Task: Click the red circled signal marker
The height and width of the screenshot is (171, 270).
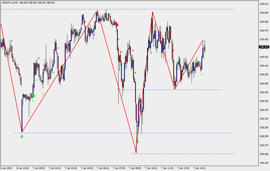Action: point(117,25)
